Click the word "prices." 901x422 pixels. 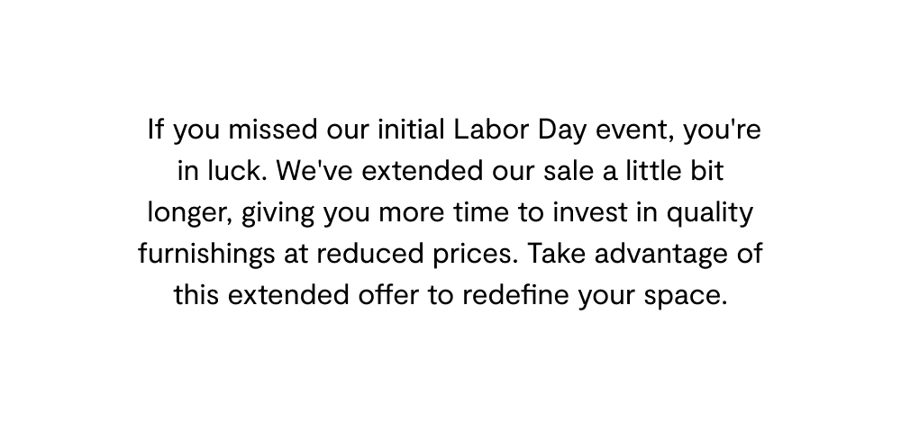(476, 255)
